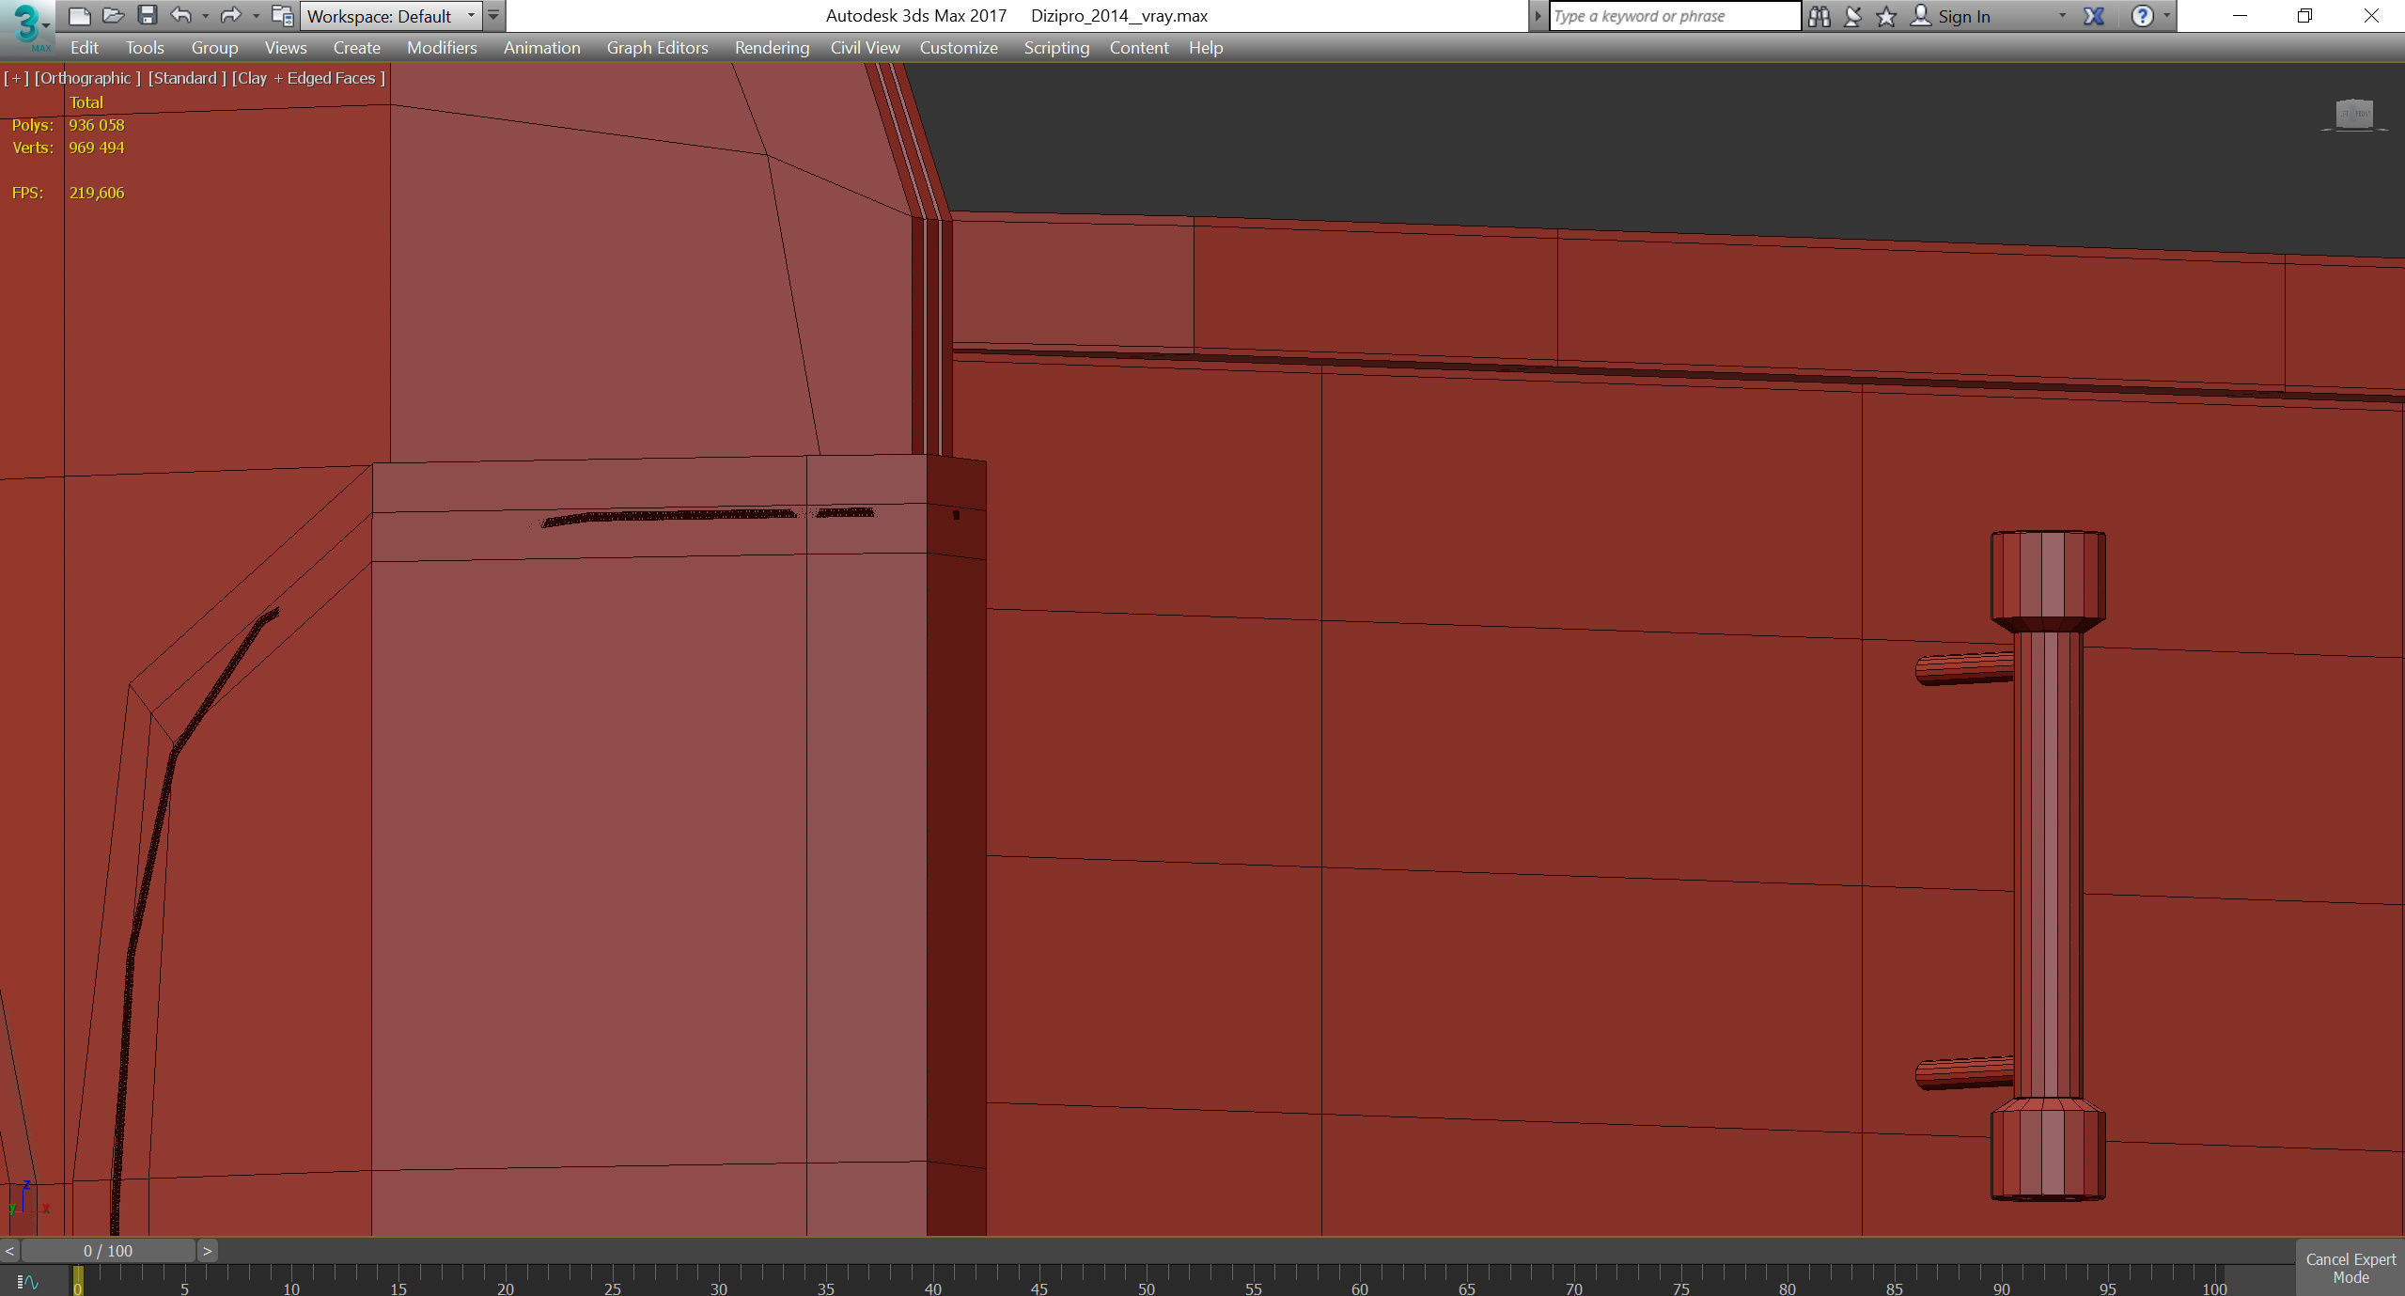
Task: Expand the Undo history dropdown arrow
Action: point(205,16)
